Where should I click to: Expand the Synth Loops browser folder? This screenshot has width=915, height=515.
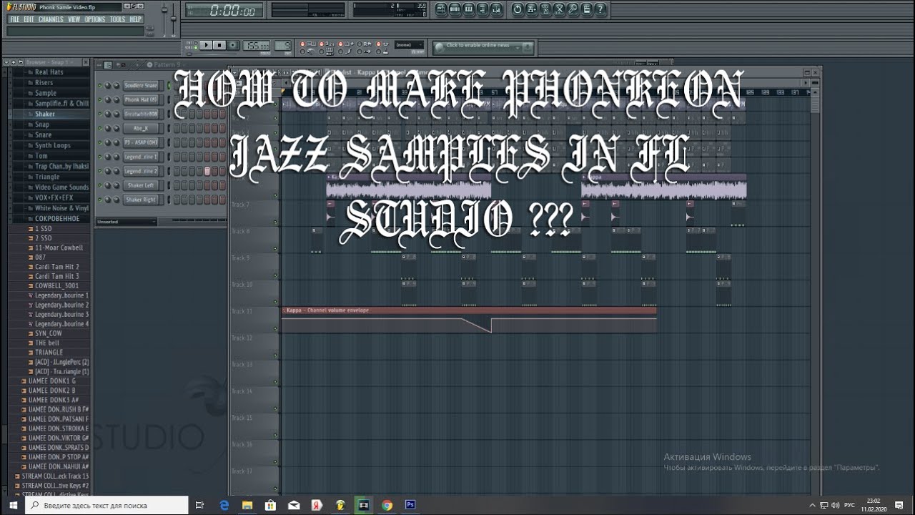click(x=52, y=146)
